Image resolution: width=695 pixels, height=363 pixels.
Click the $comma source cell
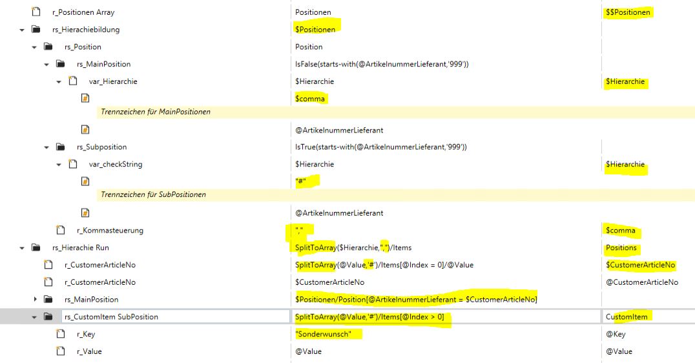point(310,98)
